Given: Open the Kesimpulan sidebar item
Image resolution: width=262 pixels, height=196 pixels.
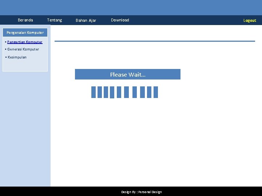Looking at the screenshot, I should tap(17, 57).
